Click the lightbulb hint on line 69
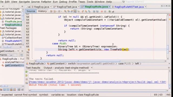Image resolution: width=173 pixels, height=97 pixels. [28, 50]
